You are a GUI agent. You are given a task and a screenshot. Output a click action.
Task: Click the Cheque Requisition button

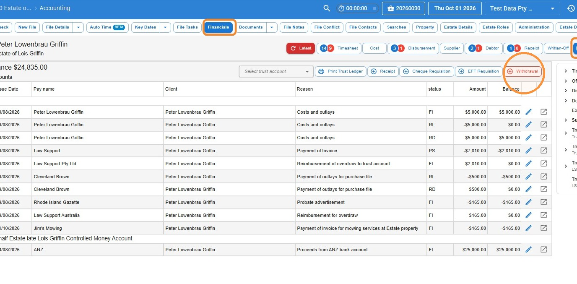pos(426,71)
